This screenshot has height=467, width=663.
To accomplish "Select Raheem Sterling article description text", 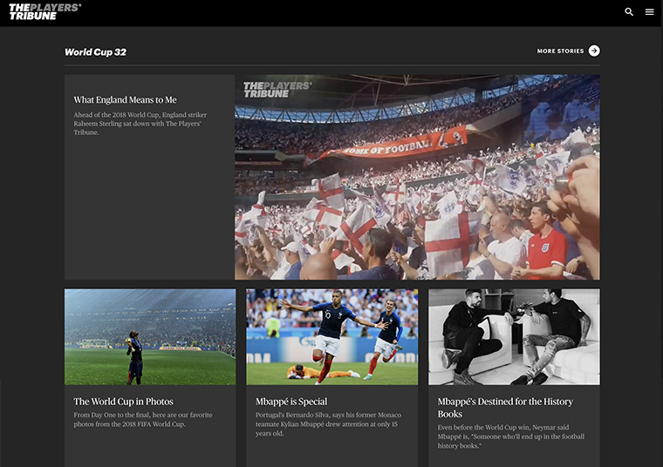I will (x=140, y=124).
